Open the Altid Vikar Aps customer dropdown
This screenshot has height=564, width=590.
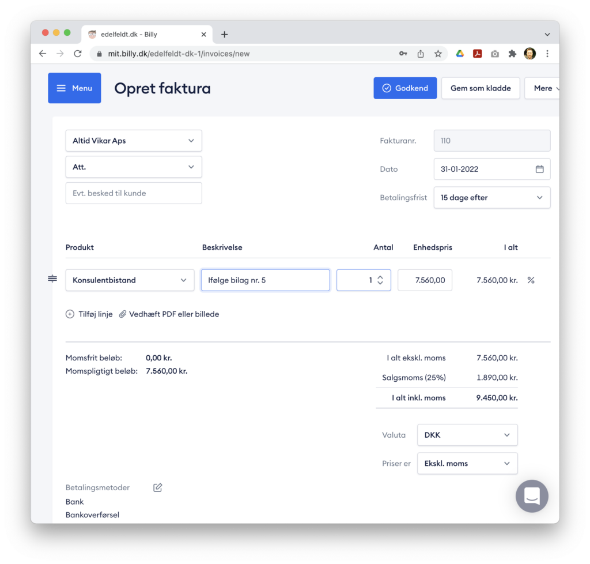[134, 141]
